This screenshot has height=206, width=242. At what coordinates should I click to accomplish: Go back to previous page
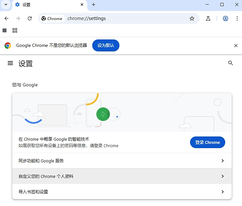pos(6,18)
